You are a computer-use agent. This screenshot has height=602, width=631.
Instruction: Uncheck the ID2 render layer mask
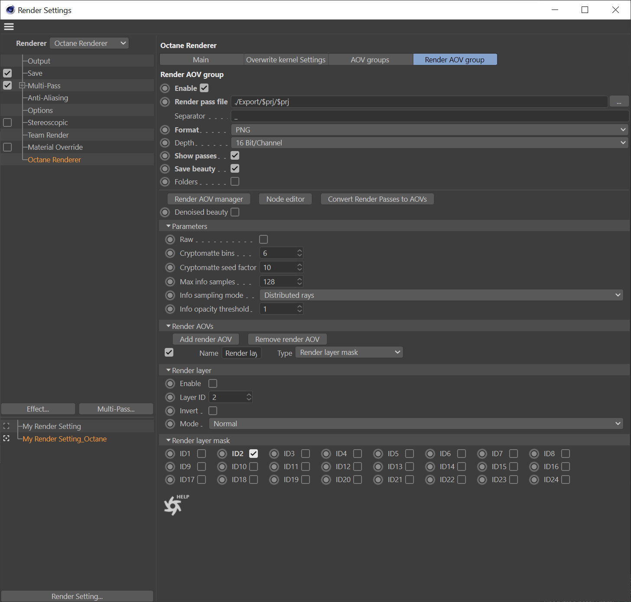click(254, 454)
